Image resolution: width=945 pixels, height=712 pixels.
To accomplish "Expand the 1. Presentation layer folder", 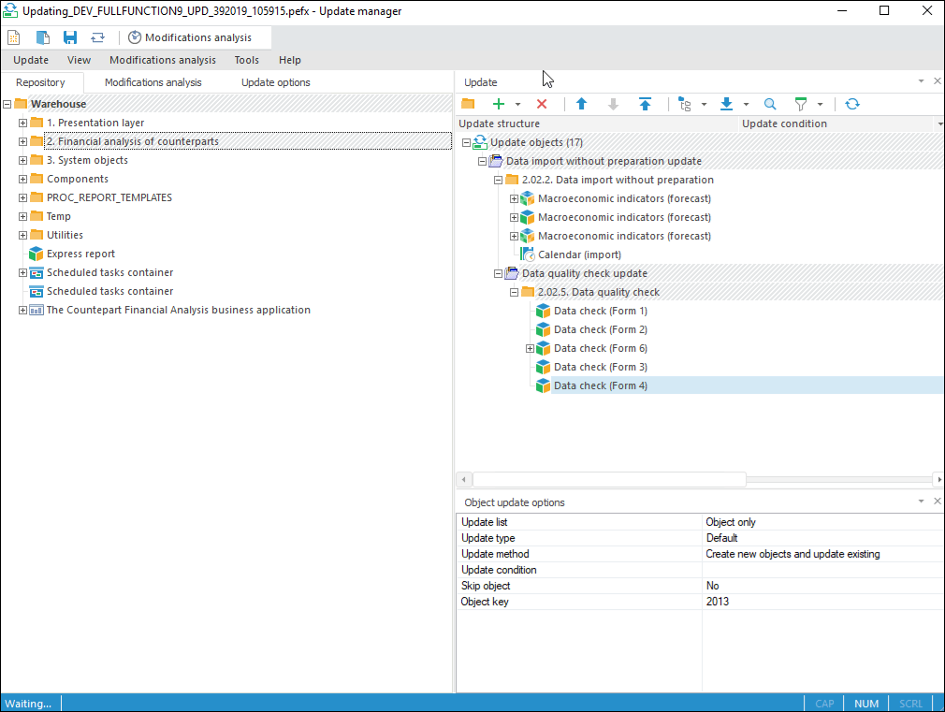I will pyautogui.click(x=23, y=123).
